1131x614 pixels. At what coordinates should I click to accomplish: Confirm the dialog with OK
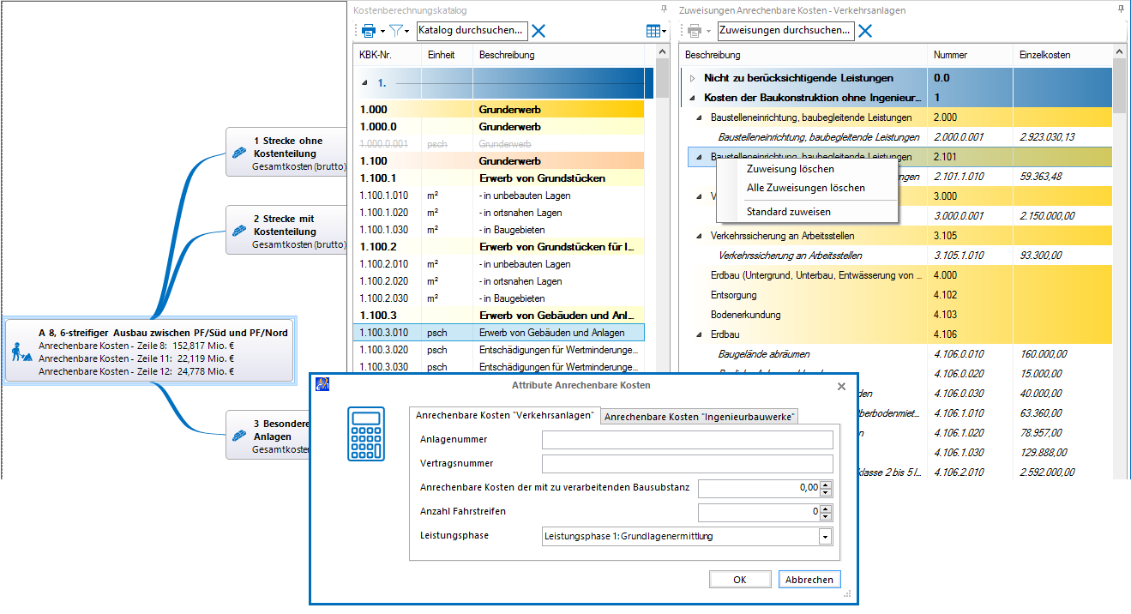740,580
